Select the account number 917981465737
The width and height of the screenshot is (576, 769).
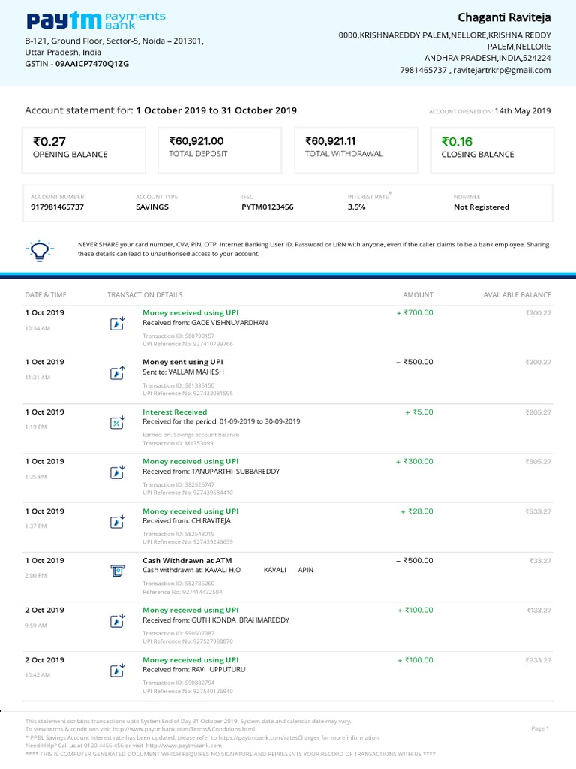57,207
